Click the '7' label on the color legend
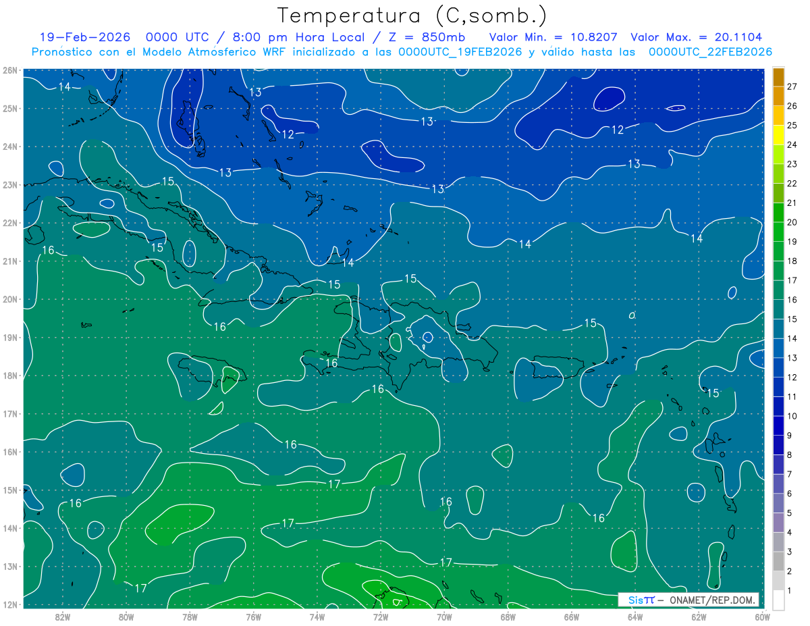 790,474
